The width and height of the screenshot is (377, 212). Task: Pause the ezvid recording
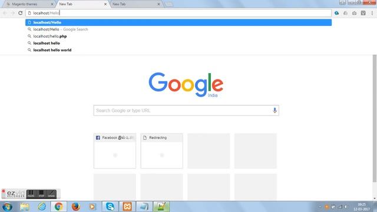coord(31,194)
